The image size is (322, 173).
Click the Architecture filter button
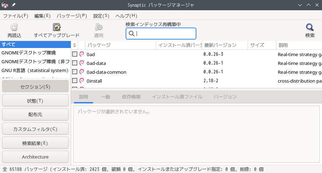(35, 157)
